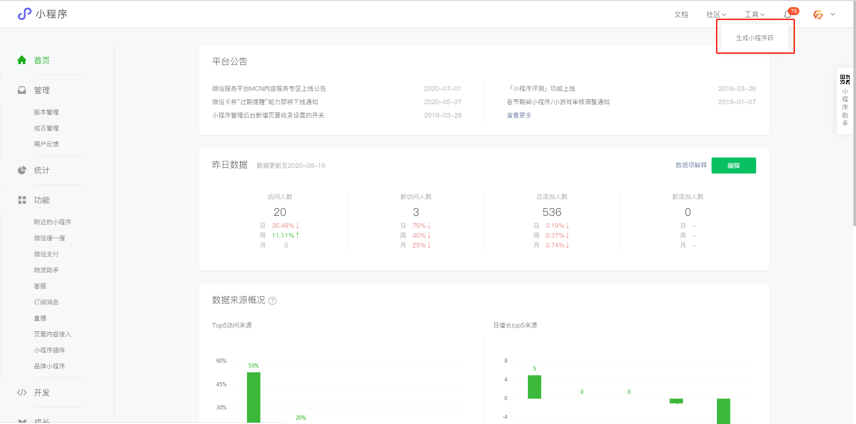Open the 文档 link in header
This screenshot has width=856, height=424.
[681, 15]
